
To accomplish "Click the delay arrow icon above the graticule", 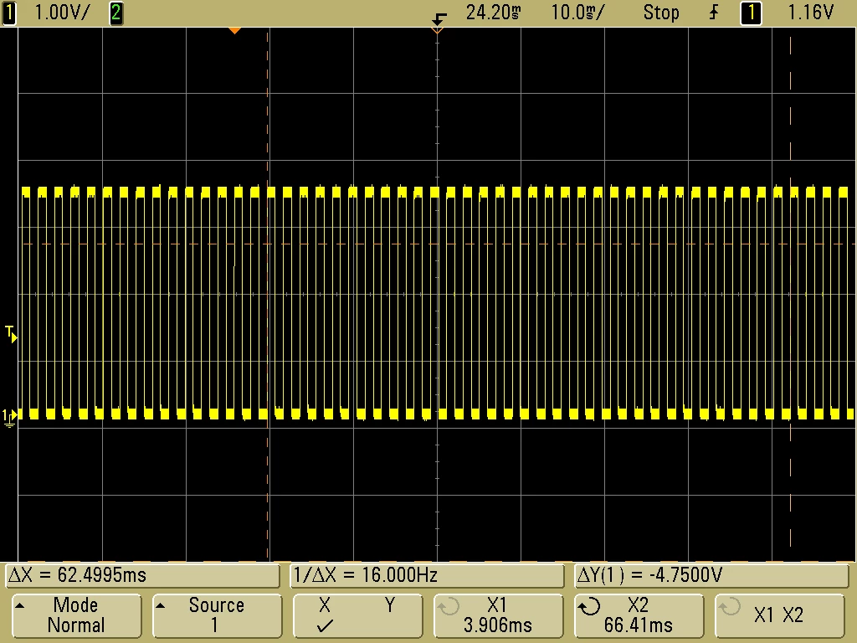I will [439, 20].
